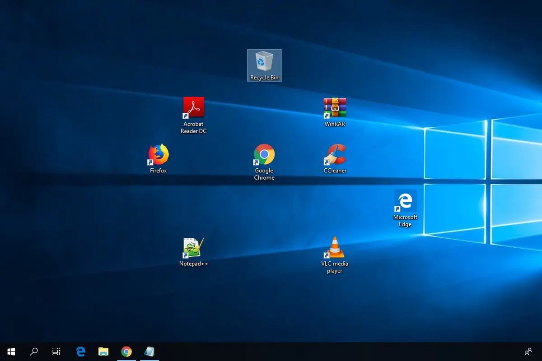Select the Notepad++ desktop shortcut

(x=194, y=252)
